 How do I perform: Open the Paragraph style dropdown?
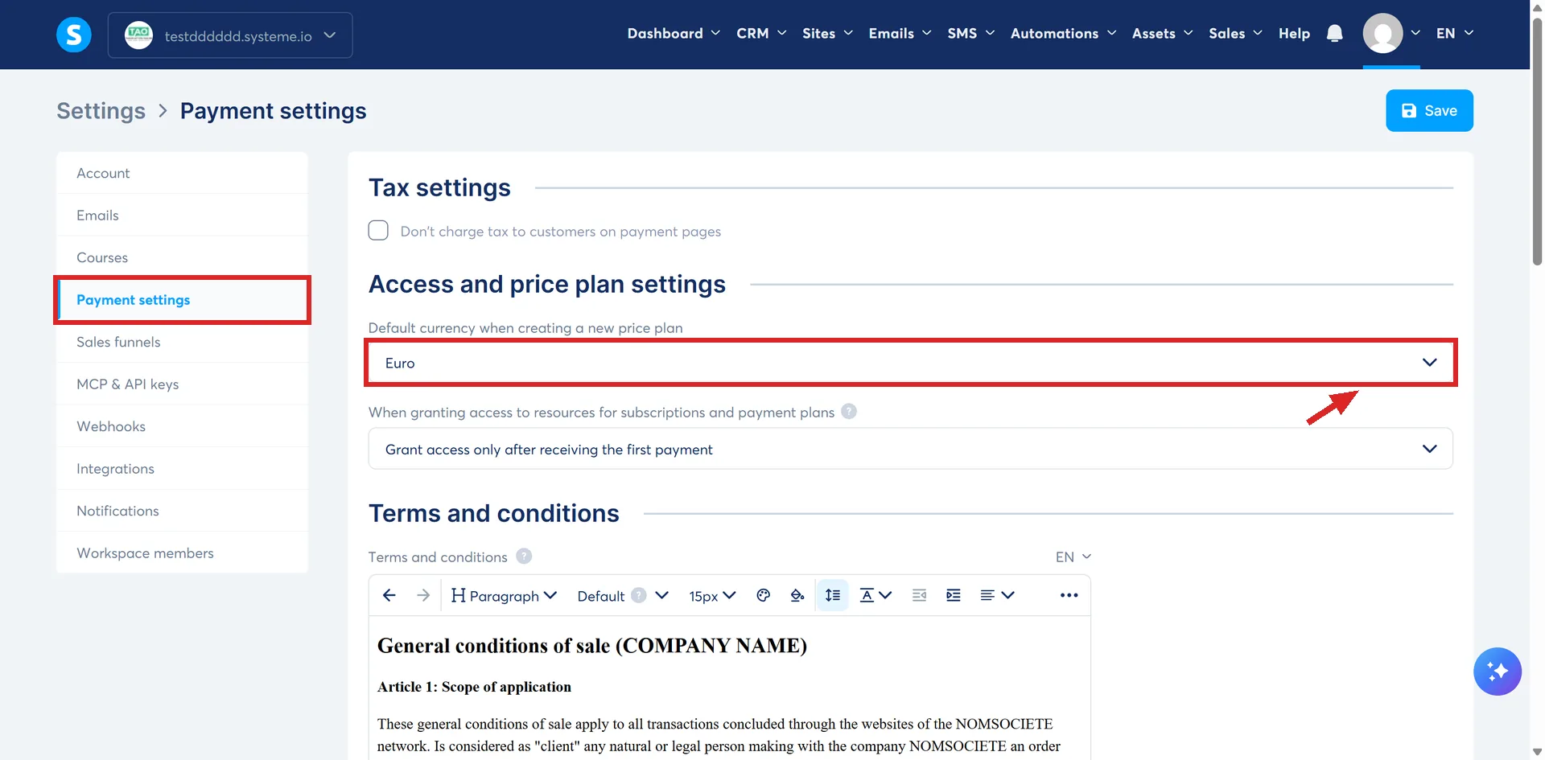[504, 595]
